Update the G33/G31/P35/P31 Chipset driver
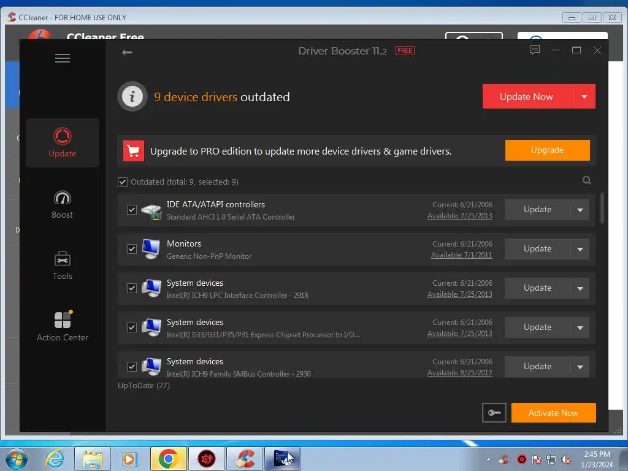628x471 pixels. click(x=537, y=327)
